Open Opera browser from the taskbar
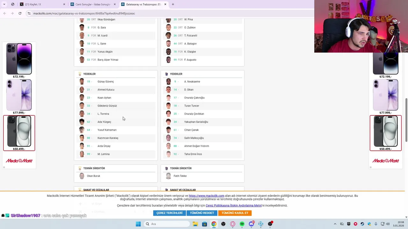The width and height of the screenshot is (408, 229). (233, 224)
